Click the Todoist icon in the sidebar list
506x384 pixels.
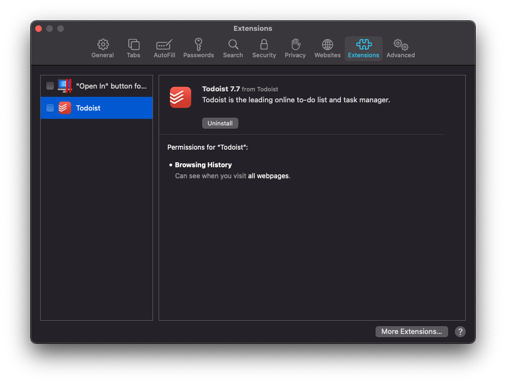click(x=64, y=108)
